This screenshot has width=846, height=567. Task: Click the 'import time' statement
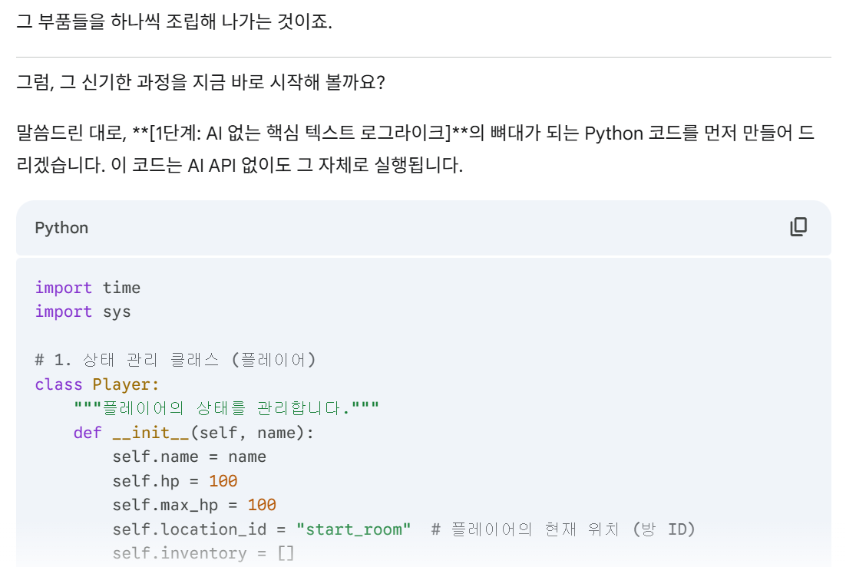(87, 287)
